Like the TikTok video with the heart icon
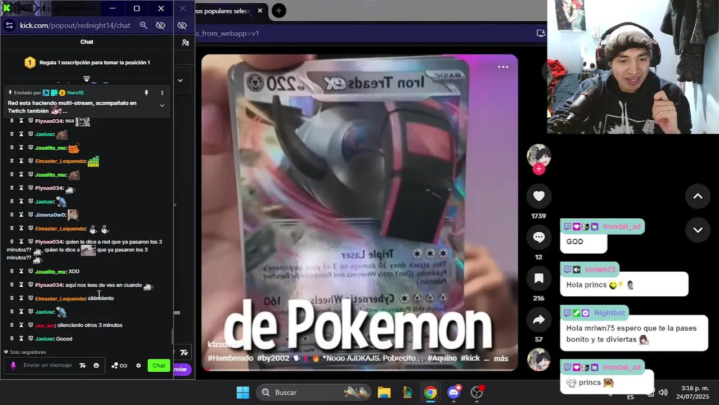This screenshot has height=405, width=719. [539, 196]
